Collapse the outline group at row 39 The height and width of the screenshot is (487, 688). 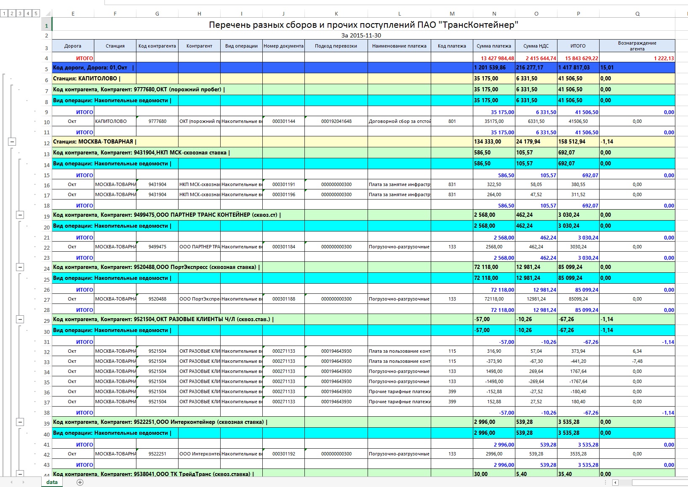(x=20, y=422)
